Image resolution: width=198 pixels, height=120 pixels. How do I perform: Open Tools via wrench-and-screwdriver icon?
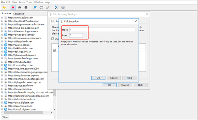pyautogui.click(x=56, y=8)
